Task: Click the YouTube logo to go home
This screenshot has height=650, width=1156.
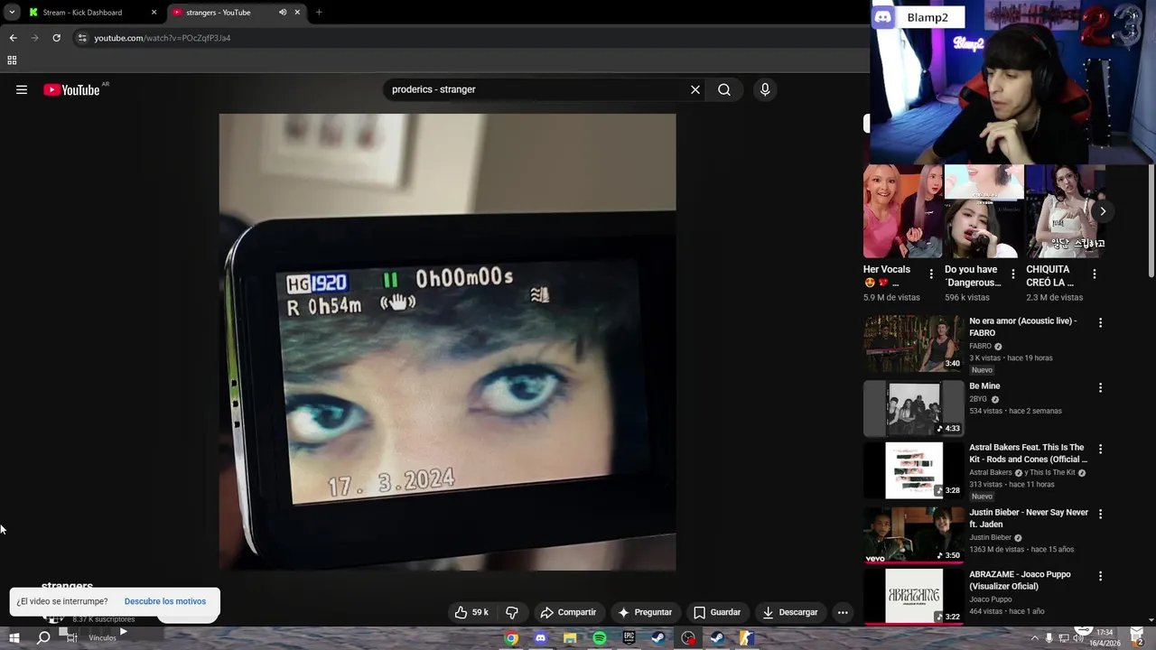Action: coord(71,89)
